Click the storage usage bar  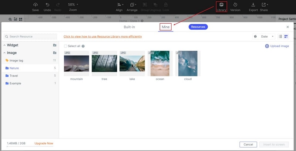pyautogui.click(x=30, y=146)
